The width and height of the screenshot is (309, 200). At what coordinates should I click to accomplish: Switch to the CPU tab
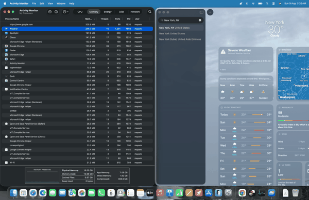(x=80, y=12)
